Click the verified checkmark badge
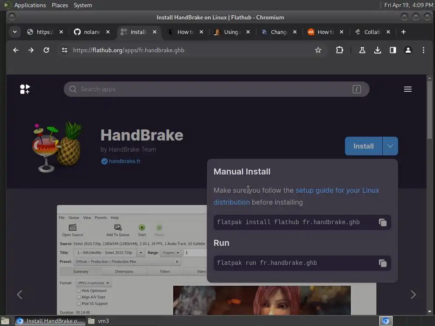This screenshot has height=326, width=435. [x=105, y=161]
